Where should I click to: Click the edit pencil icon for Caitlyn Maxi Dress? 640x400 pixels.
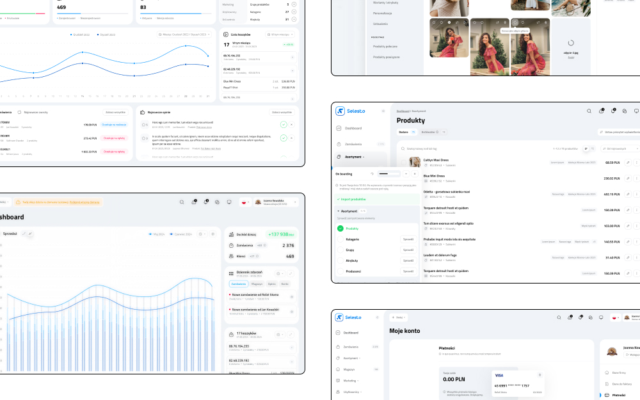(x=628, y=163)
